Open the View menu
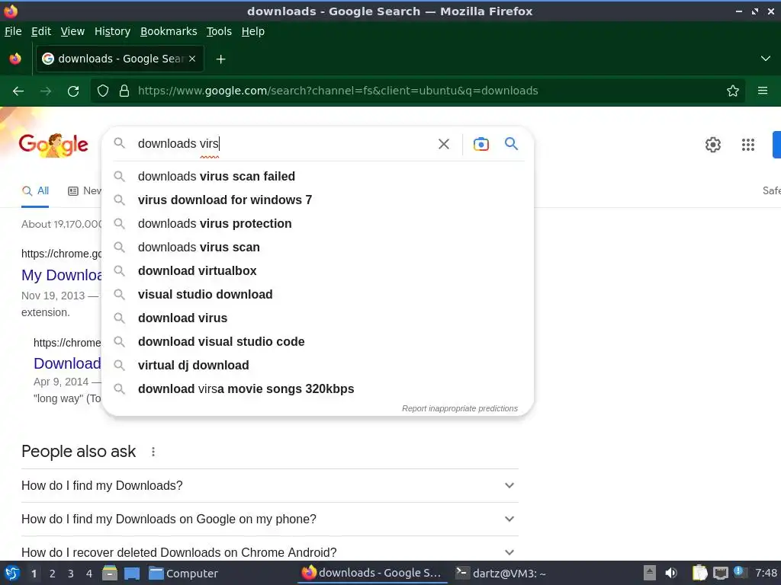 pyautogui.click(x=72, y=31)
